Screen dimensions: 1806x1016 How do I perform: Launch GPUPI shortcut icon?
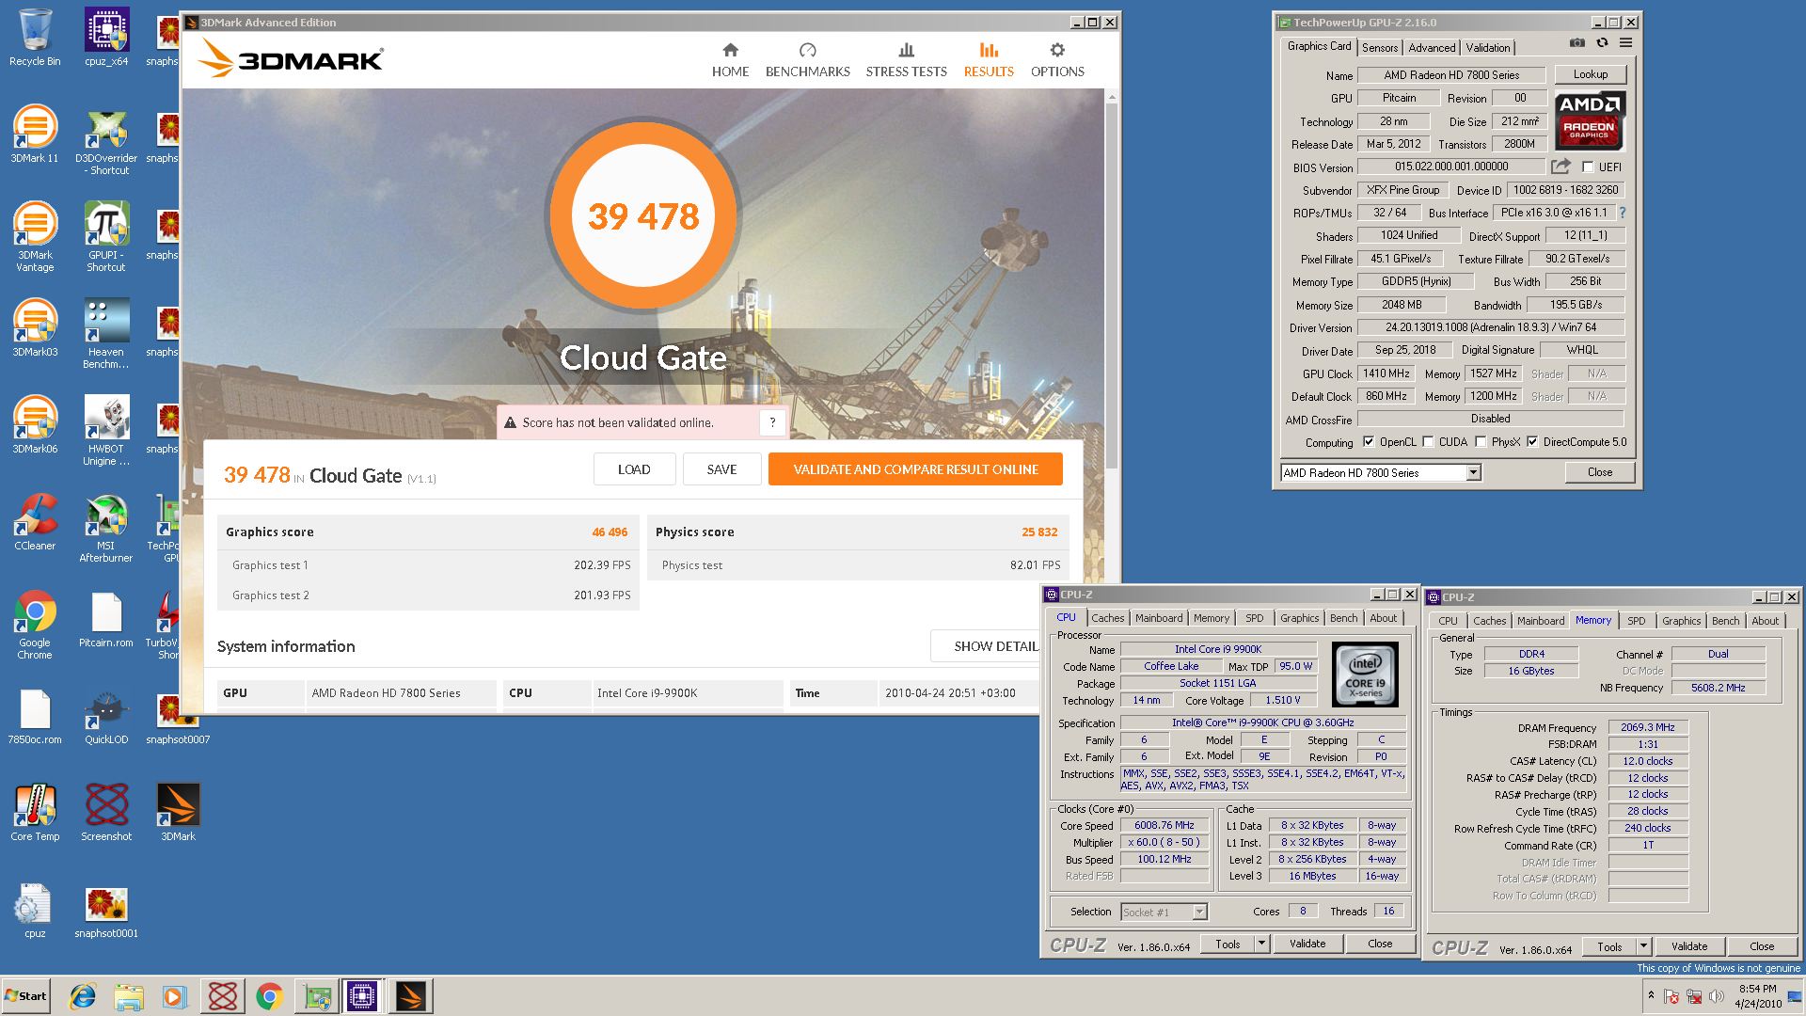pos(106,237)
